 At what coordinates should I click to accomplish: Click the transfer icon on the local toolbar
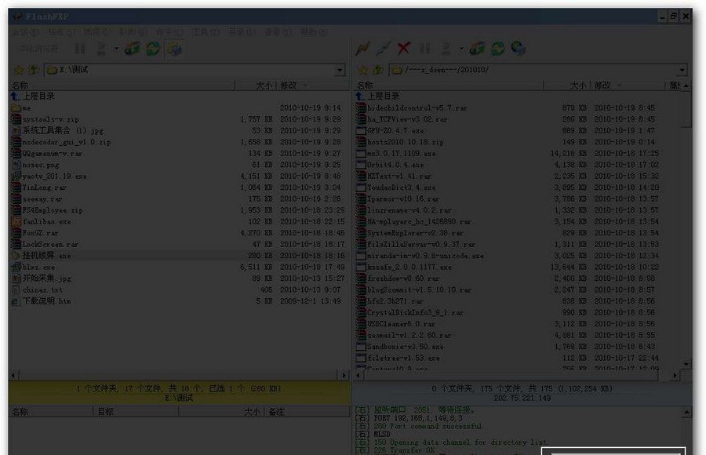130,49
